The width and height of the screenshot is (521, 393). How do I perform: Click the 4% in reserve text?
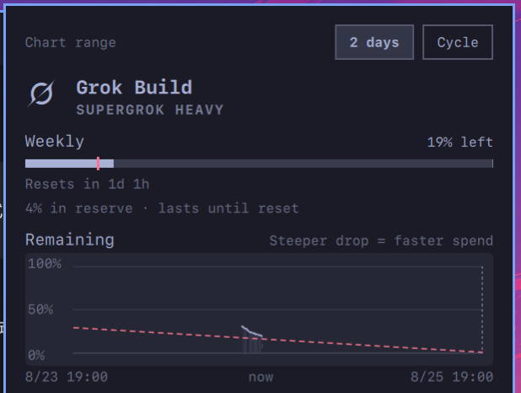(79, 208)
